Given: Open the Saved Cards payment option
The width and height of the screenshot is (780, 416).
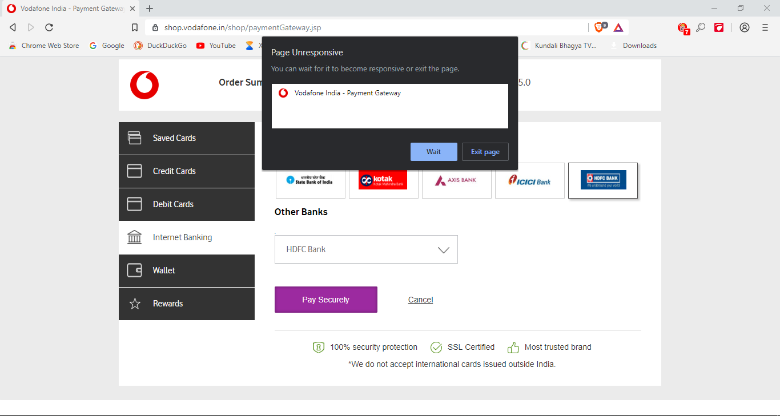Looking at the screenshot, I should point(187,138).
